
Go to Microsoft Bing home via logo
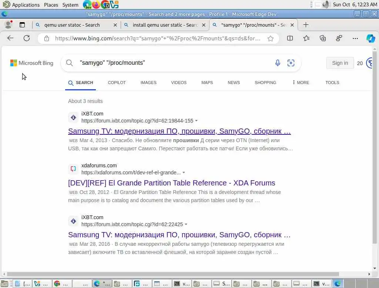[x=32, y=63]
